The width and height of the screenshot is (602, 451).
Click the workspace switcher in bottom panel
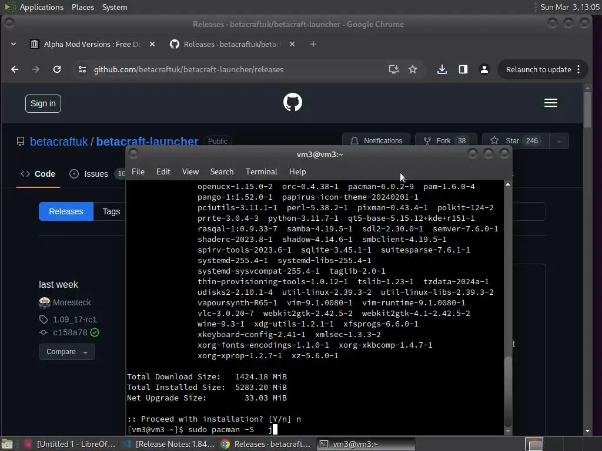pos(534,444)
